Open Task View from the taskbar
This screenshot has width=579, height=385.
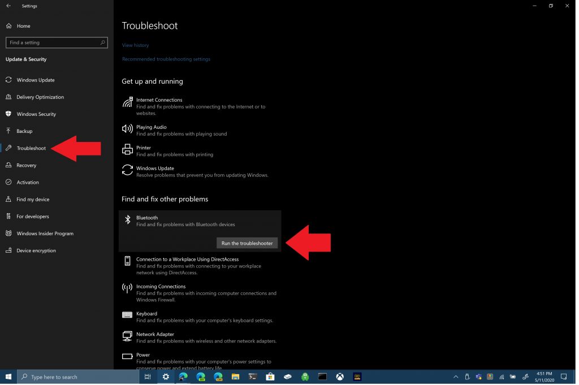coord(148,378)
